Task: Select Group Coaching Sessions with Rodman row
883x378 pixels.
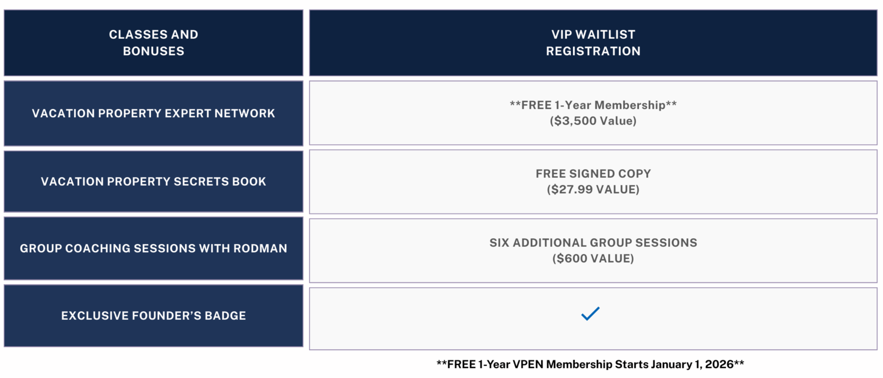Action: pyautogui.click(x=153, y=248)
